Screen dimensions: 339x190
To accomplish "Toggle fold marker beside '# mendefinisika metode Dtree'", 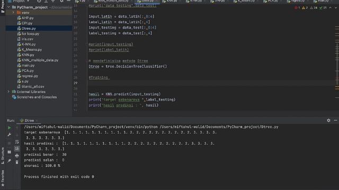I will pyautogui.click(x=87, y=61).
